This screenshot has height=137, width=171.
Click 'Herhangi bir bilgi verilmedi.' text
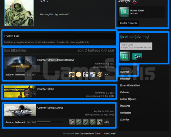54,14
